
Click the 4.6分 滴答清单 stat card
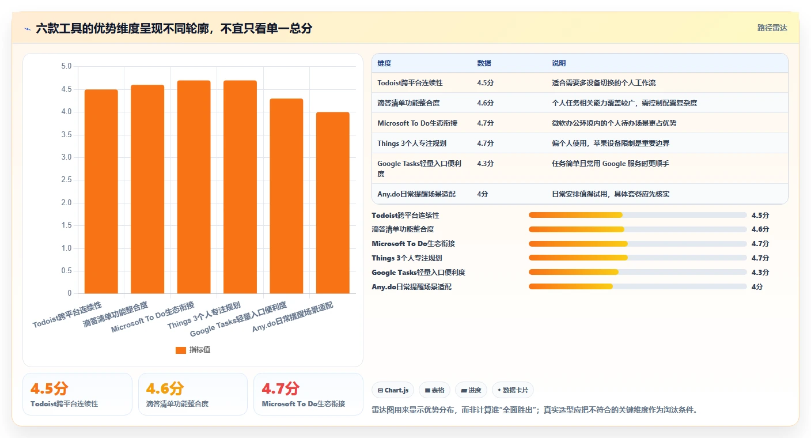click(193, 394)
